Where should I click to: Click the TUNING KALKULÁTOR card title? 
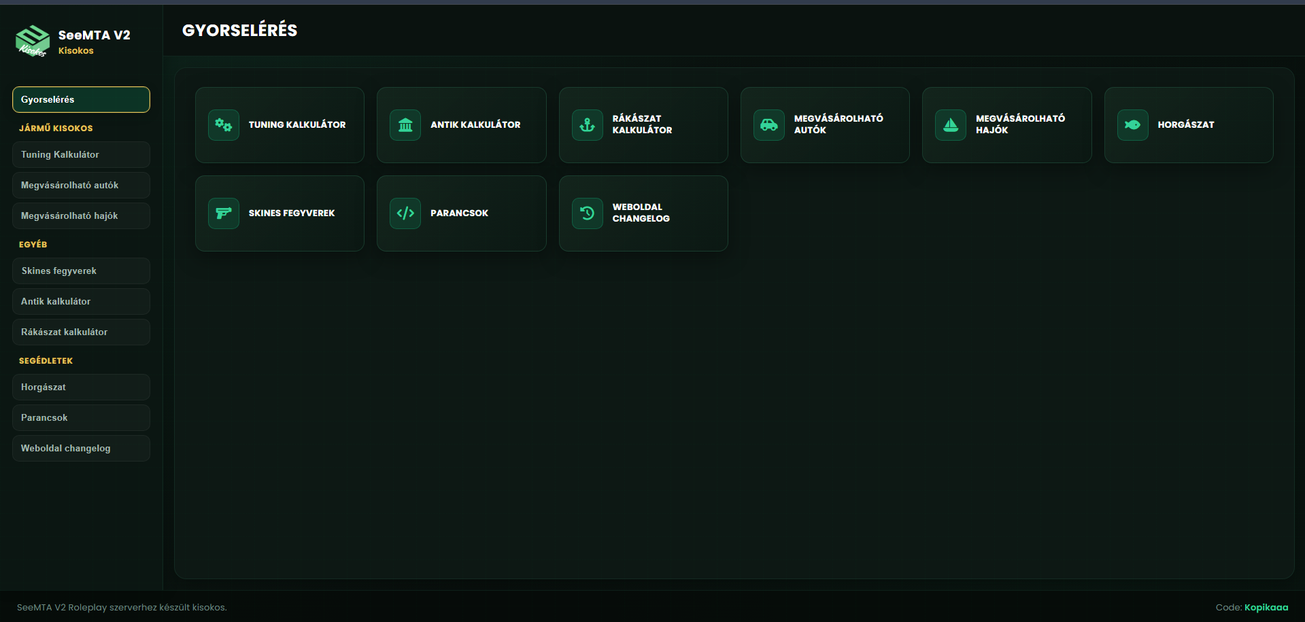coord(297,125)
